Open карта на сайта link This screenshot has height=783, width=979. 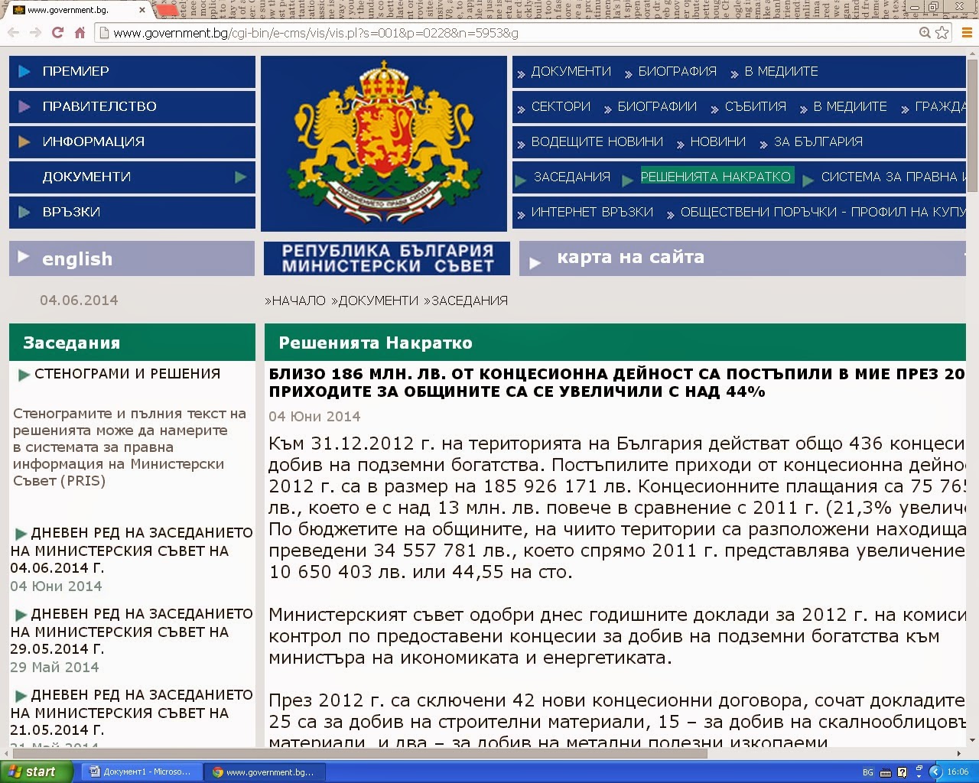point(630,258)
